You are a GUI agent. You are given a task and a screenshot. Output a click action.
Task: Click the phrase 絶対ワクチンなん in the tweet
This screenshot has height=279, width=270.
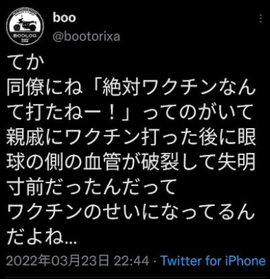(x=178, y=88)
